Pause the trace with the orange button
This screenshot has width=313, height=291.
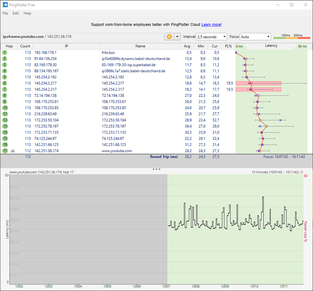169,37
